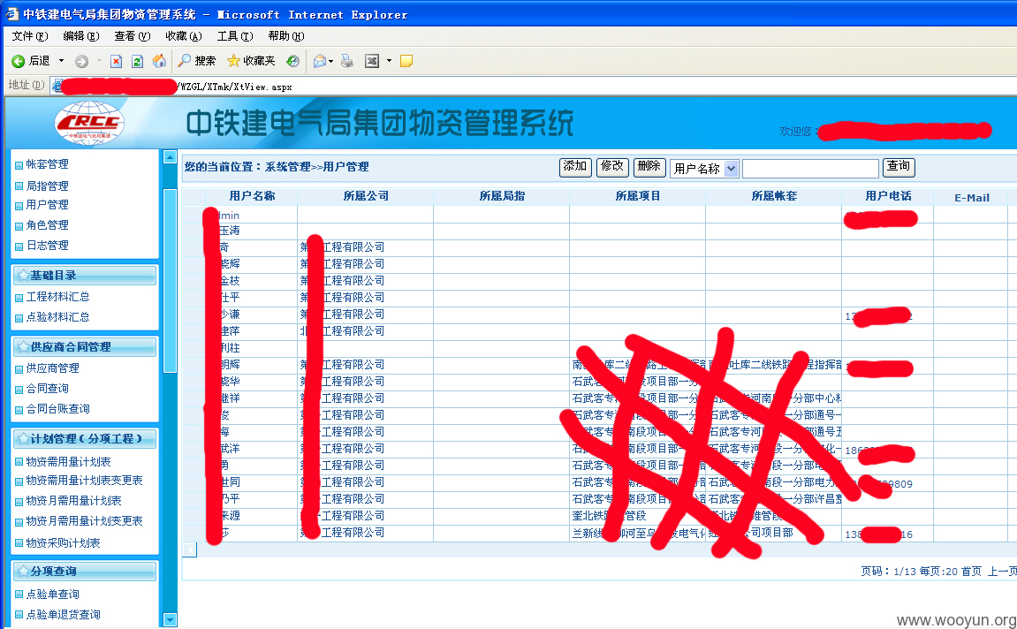Click the 查询 search button
This screenshot has width=1017, height=629.
pyautogui.click(x=899, y=167)
